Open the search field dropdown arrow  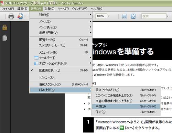[168, 16]
